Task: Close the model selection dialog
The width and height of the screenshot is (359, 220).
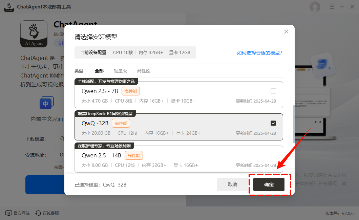Action: pyautogui.click(x=286, y=31)
